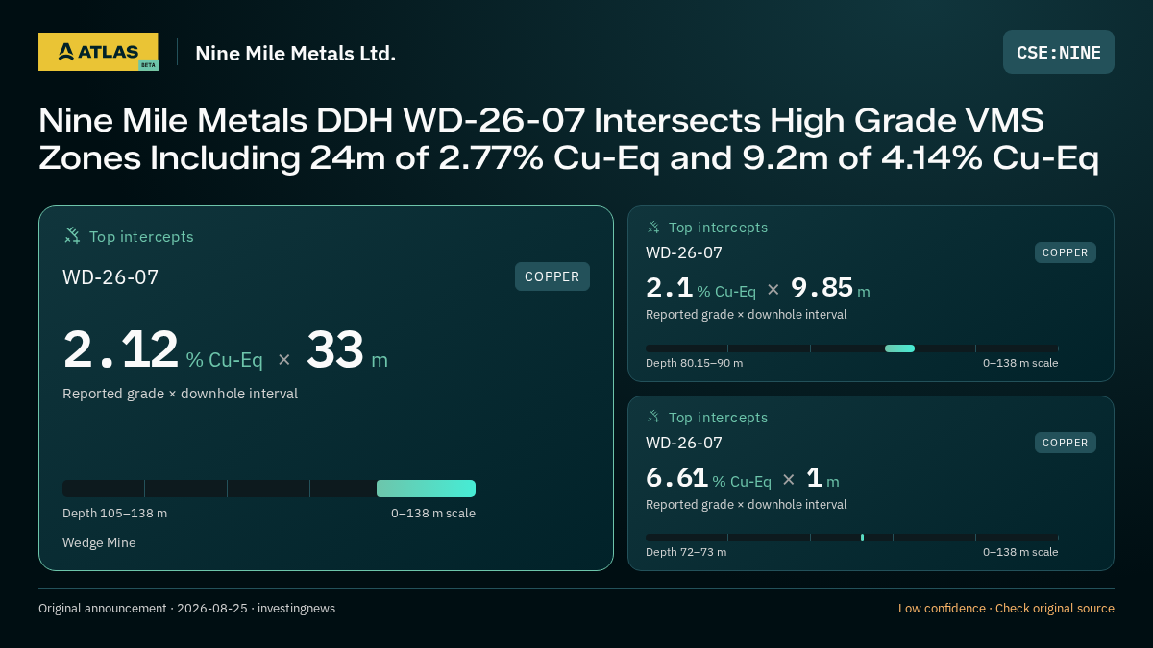Click the headline about DDH WD-26-07
Viewport: 1153px width, 648px height.
569,139
